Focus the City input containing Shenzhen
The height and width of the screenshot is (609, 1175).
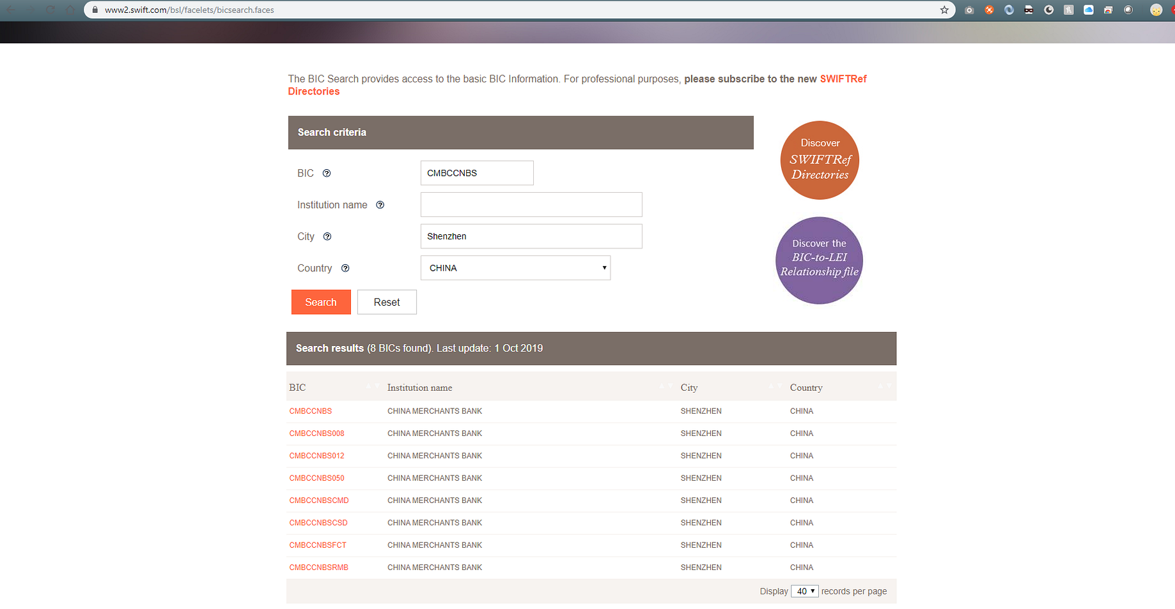click(531, 236)
